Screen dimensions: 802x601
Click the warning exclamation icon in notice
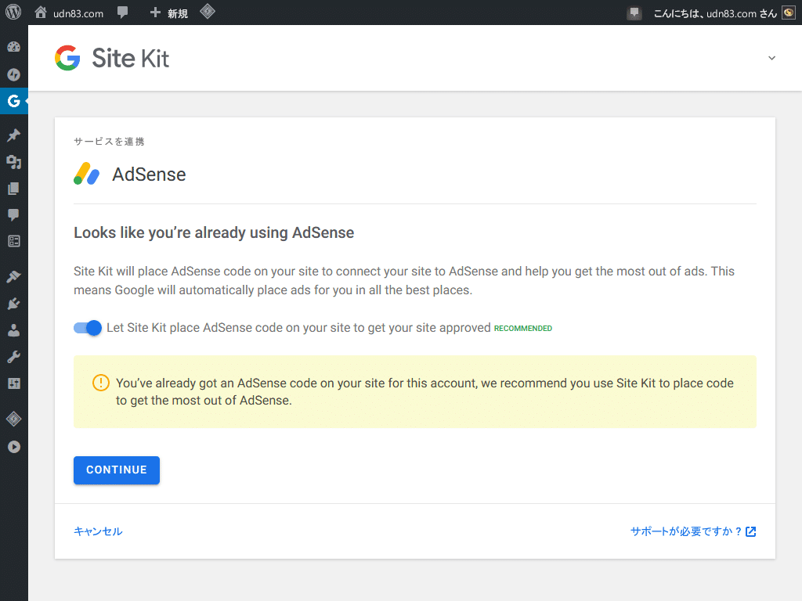click(101, 383)
